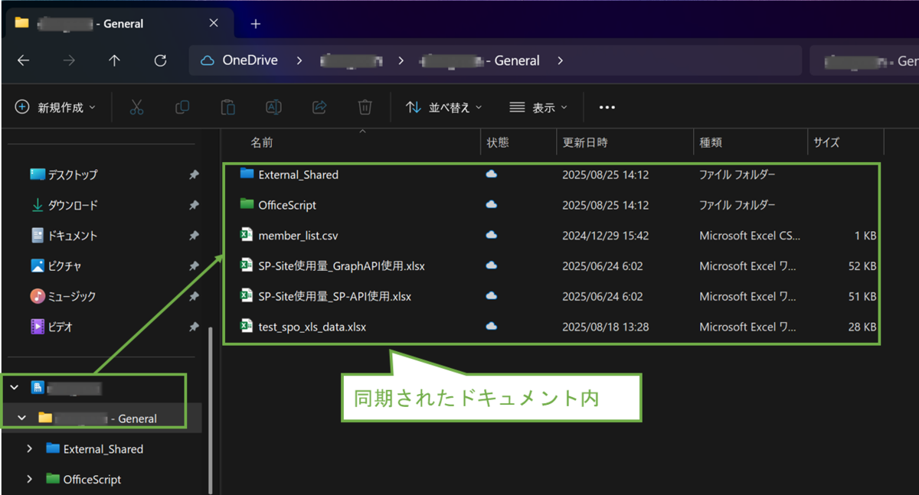Click cloud status icon for member_list.csv row

[x=492, y=236]
